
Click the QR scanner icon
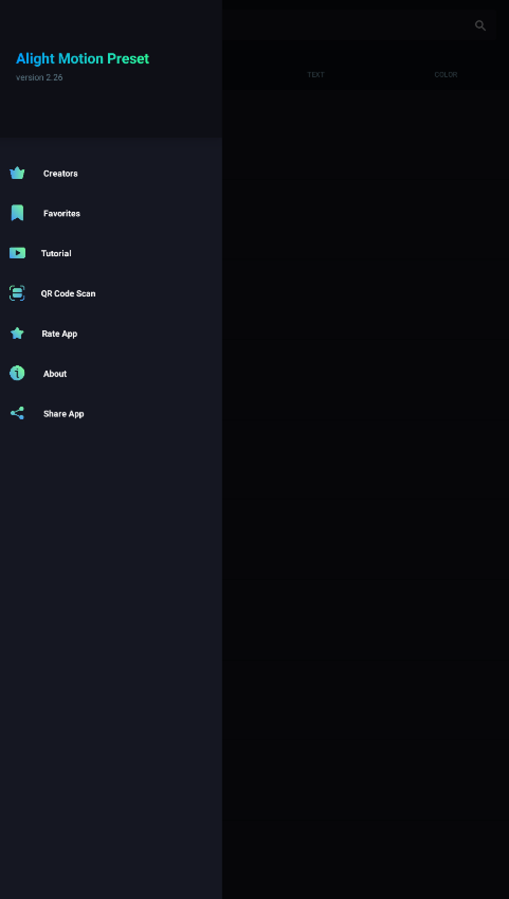(17, 293)
